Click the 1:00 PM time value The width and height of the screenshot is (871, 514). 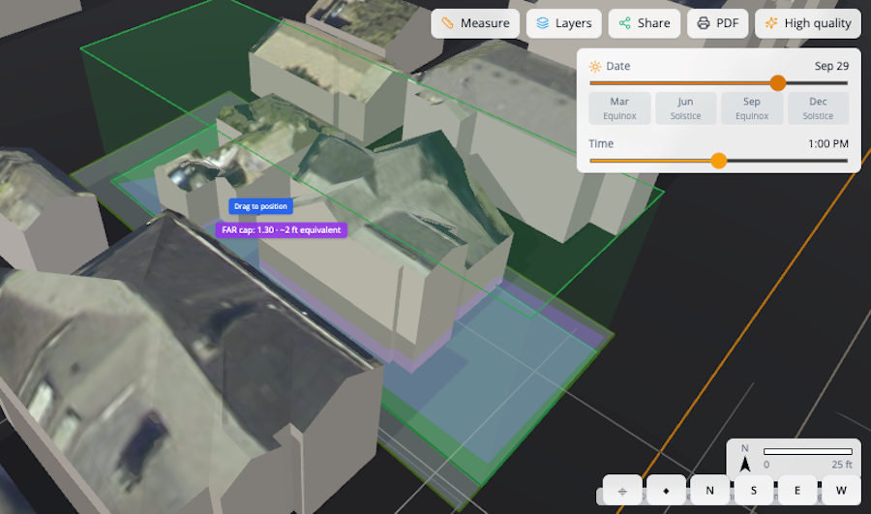click(828, 144)
